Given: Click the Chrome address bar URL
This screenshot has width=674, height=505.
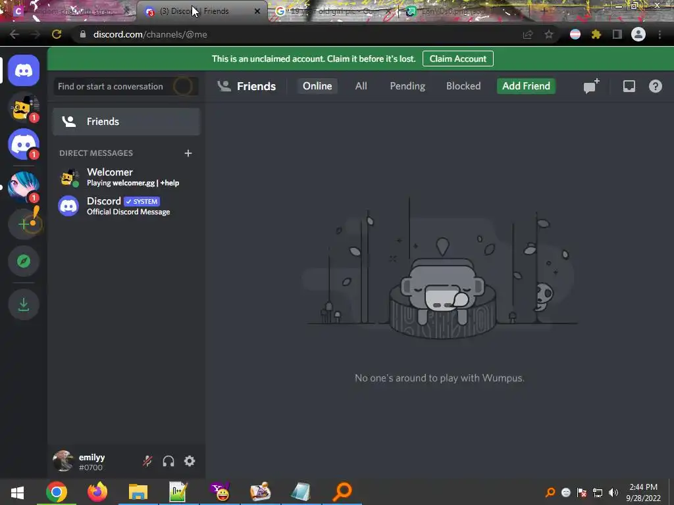Looking at the screenshot, I should pos(150,34).
